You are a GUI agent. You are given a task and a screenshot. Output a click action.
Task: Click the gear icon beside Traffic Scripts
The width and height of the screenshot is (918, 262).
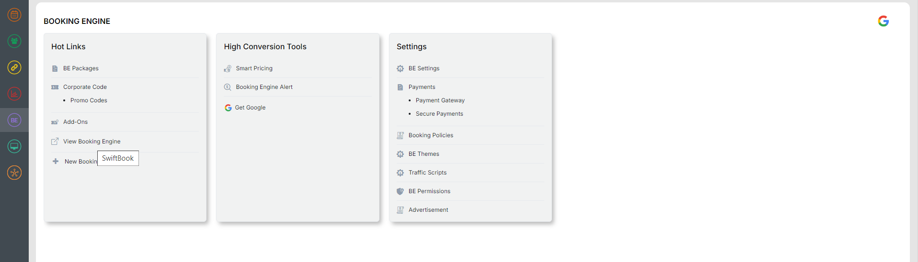tap(400, 173)
